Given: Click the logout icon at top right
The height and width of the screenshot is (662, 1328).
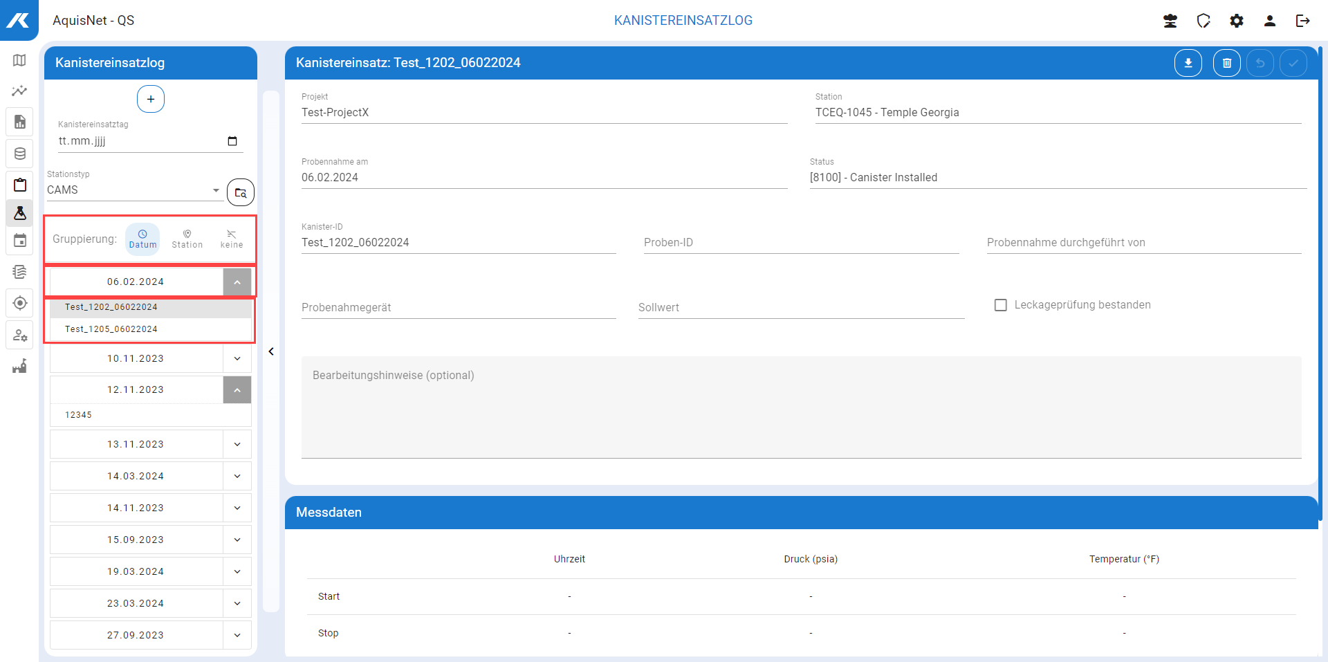Looking at the screenshot, I should point(1302,21).
